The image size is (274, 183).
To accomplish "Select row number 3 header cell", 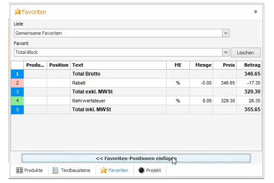I will (x=17, y=92).
